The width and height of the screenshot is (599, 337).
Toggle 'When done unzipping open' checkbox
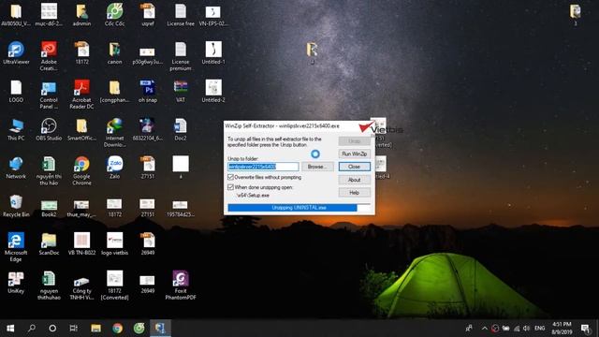(x=230, y=187)
